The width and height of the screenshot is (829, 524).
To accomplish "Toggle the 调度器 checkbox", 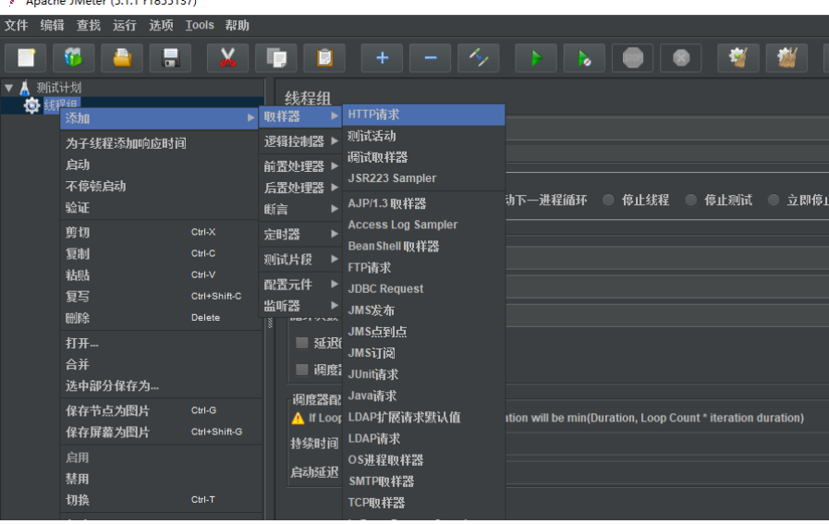I will pos(302,369).
